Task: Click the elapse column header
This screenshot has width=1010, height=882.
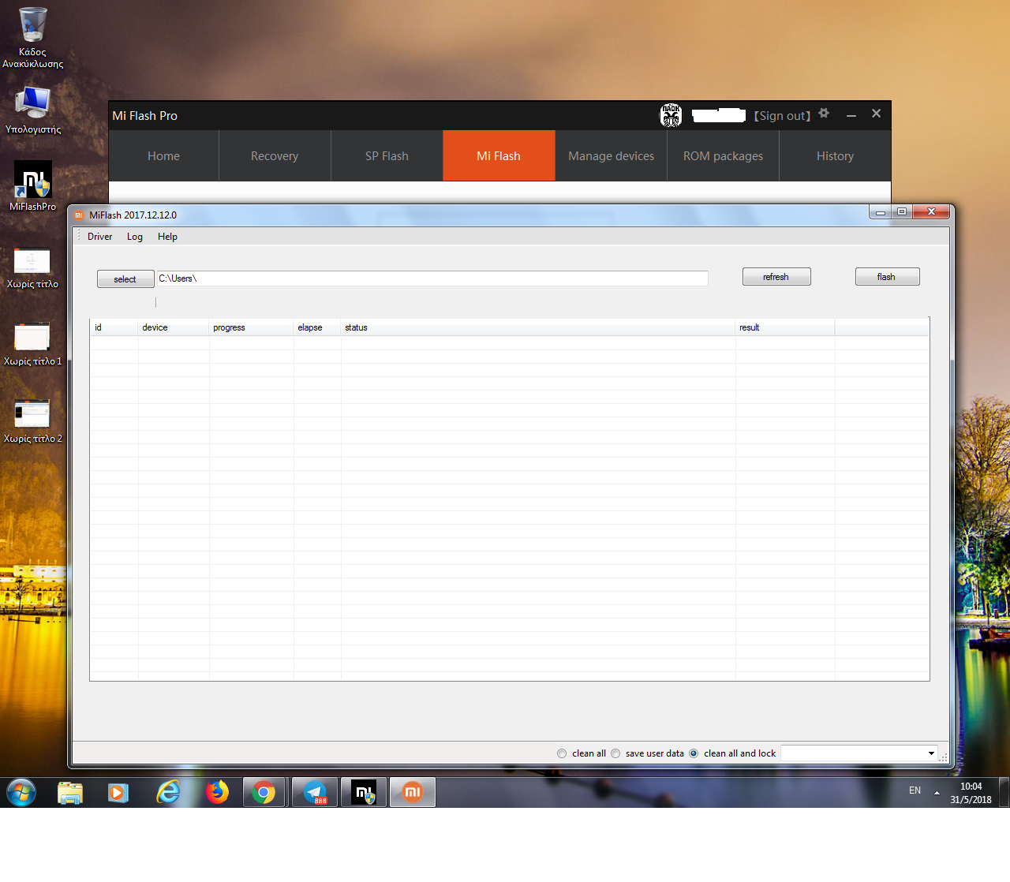Action: 317,327
